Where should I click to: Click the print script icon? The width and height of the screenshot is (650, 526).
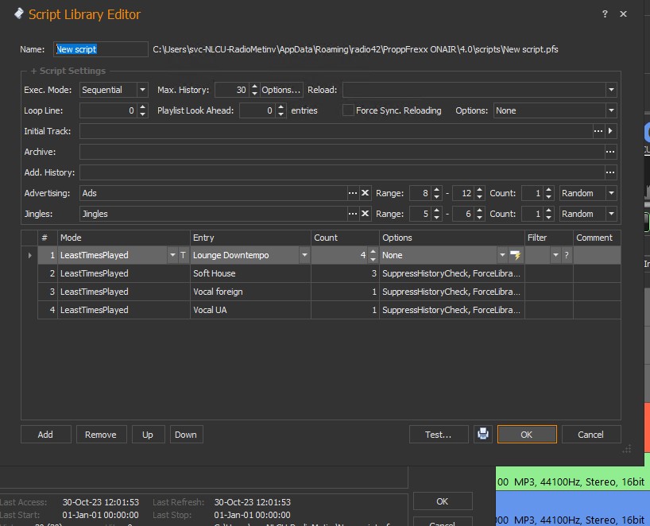tap(482, 434)
